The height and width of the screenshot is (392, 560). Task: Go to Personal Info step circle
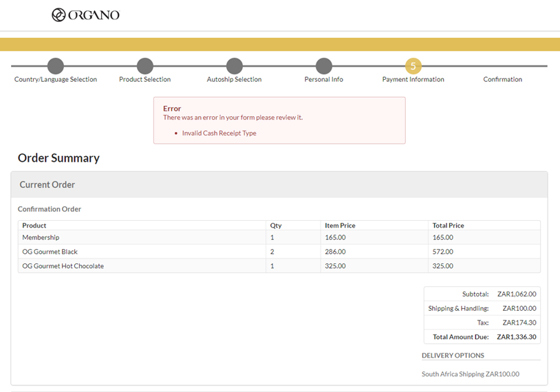[x=324, y=66]
